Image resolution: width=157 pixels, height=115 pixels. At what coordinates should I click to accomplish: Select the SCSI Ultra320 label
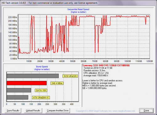[70, 76]
